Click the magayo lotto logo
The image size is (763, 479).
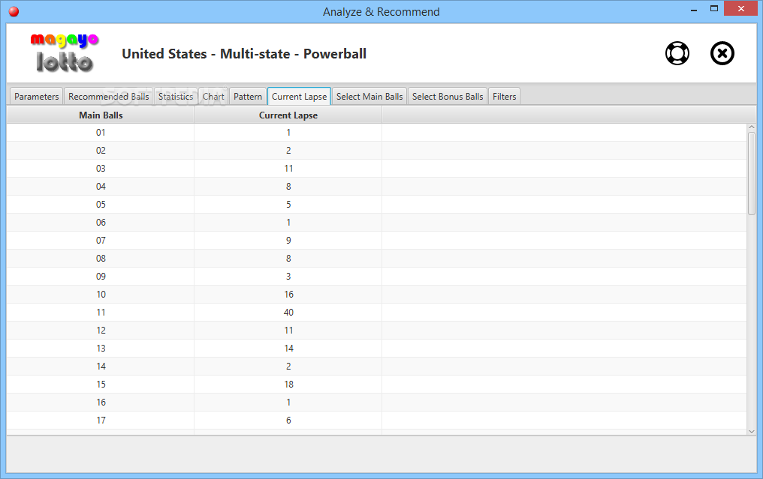click(x=65, y=53)
